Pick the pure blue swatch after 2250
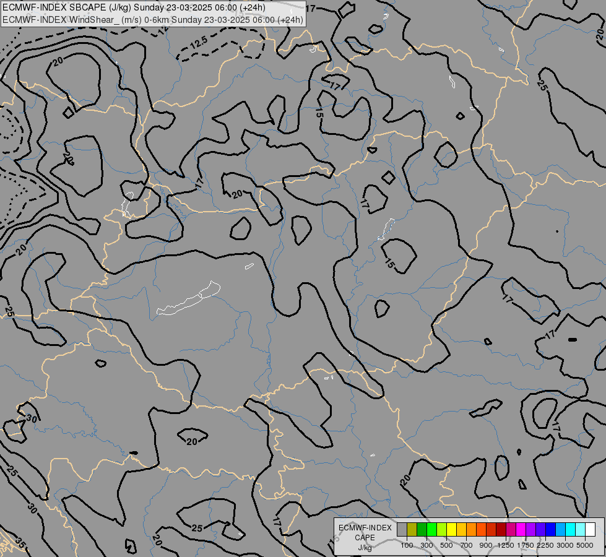Screen dimensions: 606x557 click(551, 530)
